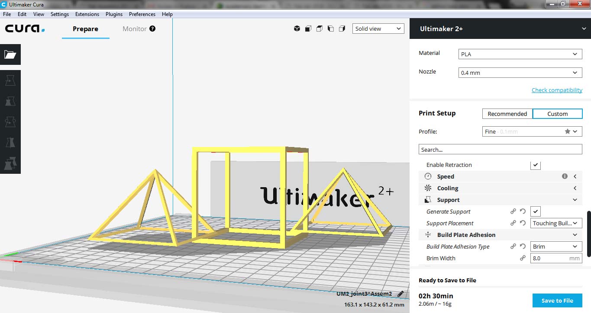This screenshot has height=313, width=591.
Task: Open the Preferences menu
Action: 142,14
